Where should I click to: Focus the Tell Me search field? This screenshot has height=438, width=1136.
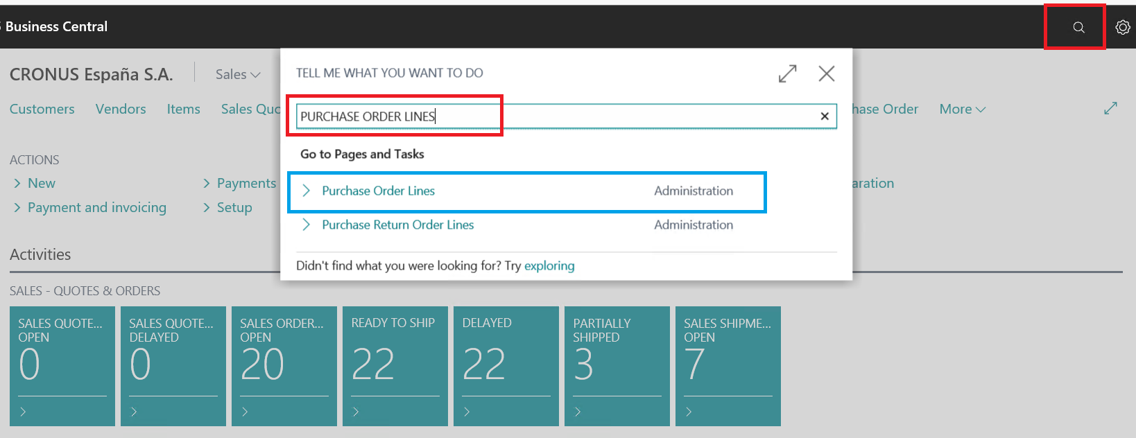[566, 116]
